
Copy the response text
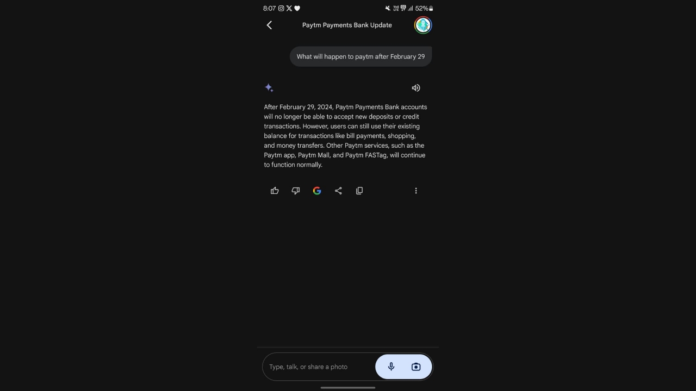pyautogui.click(x=359, y=191)
